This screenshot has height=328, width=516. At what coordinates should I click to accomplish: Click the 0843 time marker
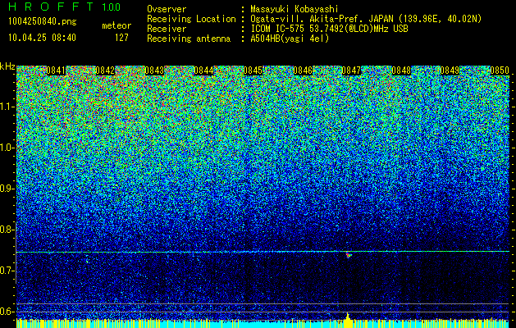[x=154, y=71]
